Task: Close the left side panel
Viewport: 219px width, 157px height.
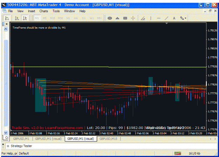Action: tap(7, 24)
